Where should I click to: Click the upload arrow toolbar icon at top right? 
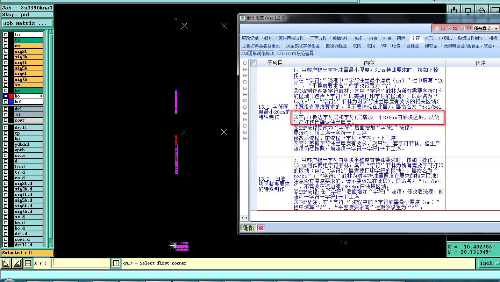point(453,10)
